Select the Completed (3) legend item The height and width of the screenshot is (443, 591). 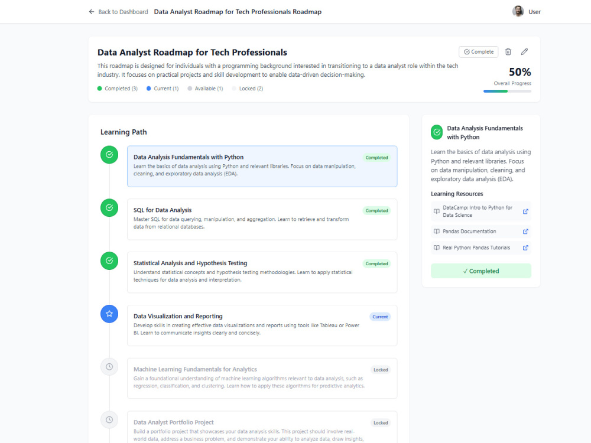pos(117,89)
